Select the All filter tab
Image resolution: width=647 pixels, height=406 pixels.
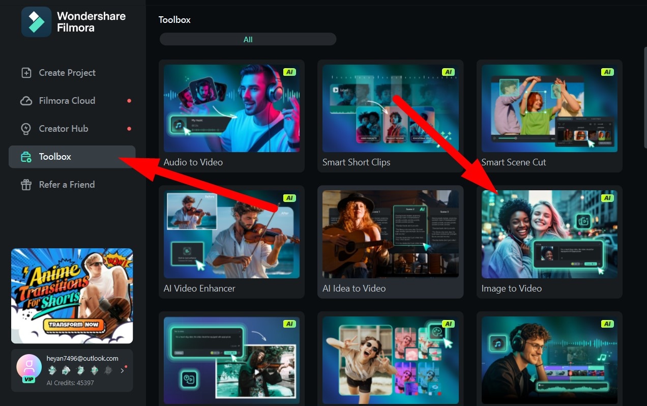pyautogui.click(x=248, y=39)
